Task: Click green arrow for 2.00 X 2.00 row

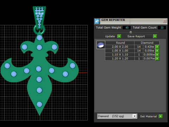Action: coord(157,47)
